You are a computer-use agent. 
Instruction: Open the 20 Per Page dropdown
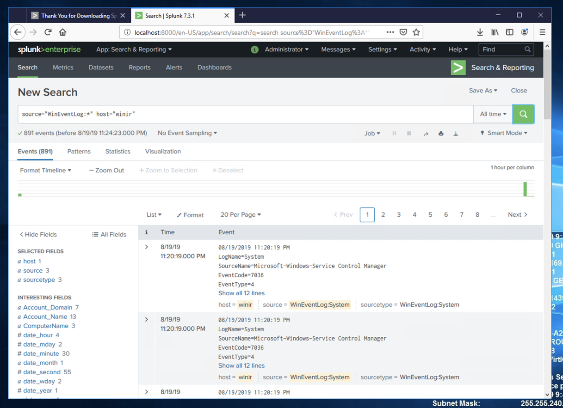241,215
